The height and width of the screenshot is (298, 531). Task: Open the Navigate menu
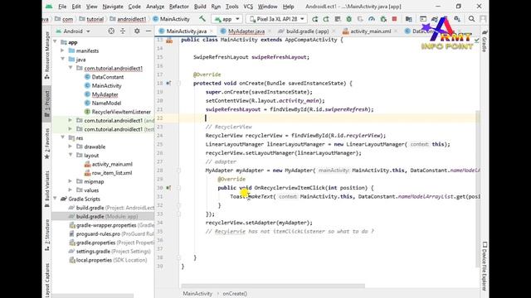click(x=113, y=7)
